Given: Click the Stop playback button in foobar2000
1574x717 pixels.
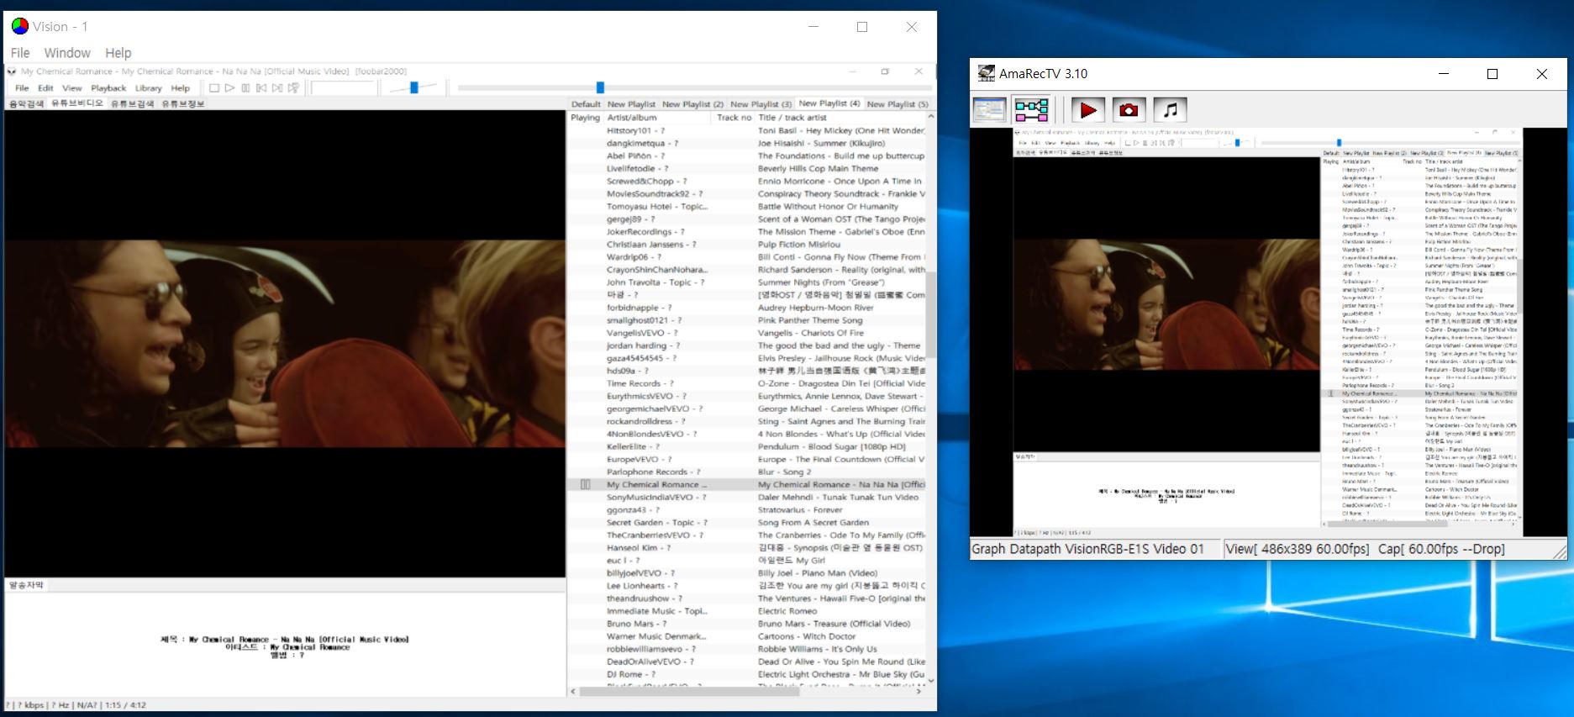Looking at the screenshot, I should 214,87.
